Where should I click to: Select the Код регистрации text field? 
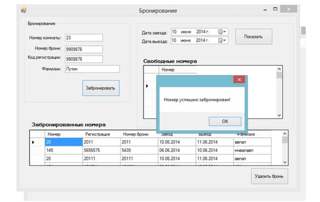point(83,59)
